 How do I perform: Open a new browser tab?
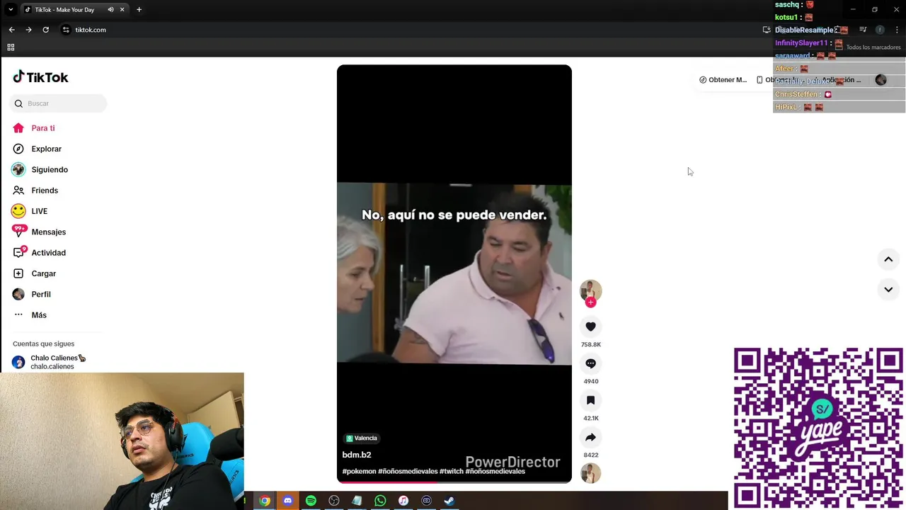[139, 10]
